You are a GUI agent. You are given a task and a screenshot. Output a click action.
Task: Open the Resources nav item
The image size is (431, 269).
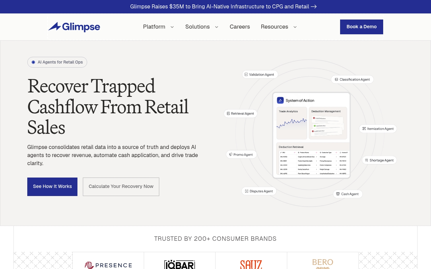click(274, 27)
